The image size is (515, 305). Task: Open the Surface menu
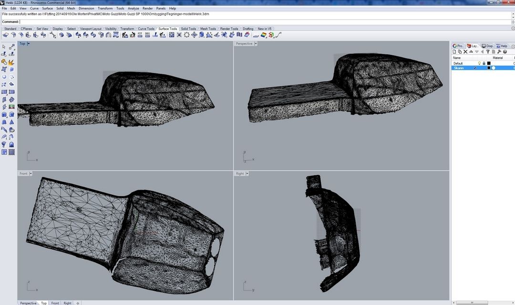click(47, 8)
